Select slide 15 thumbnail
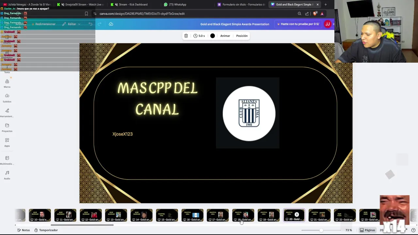The width and height of the screenshot is (418, 235). [x=167, y=215]
